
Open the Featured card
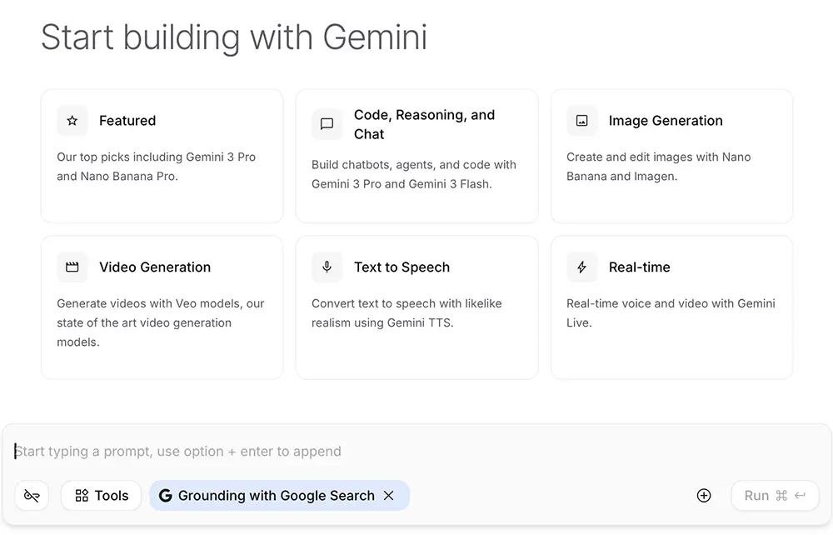point(162,154)
